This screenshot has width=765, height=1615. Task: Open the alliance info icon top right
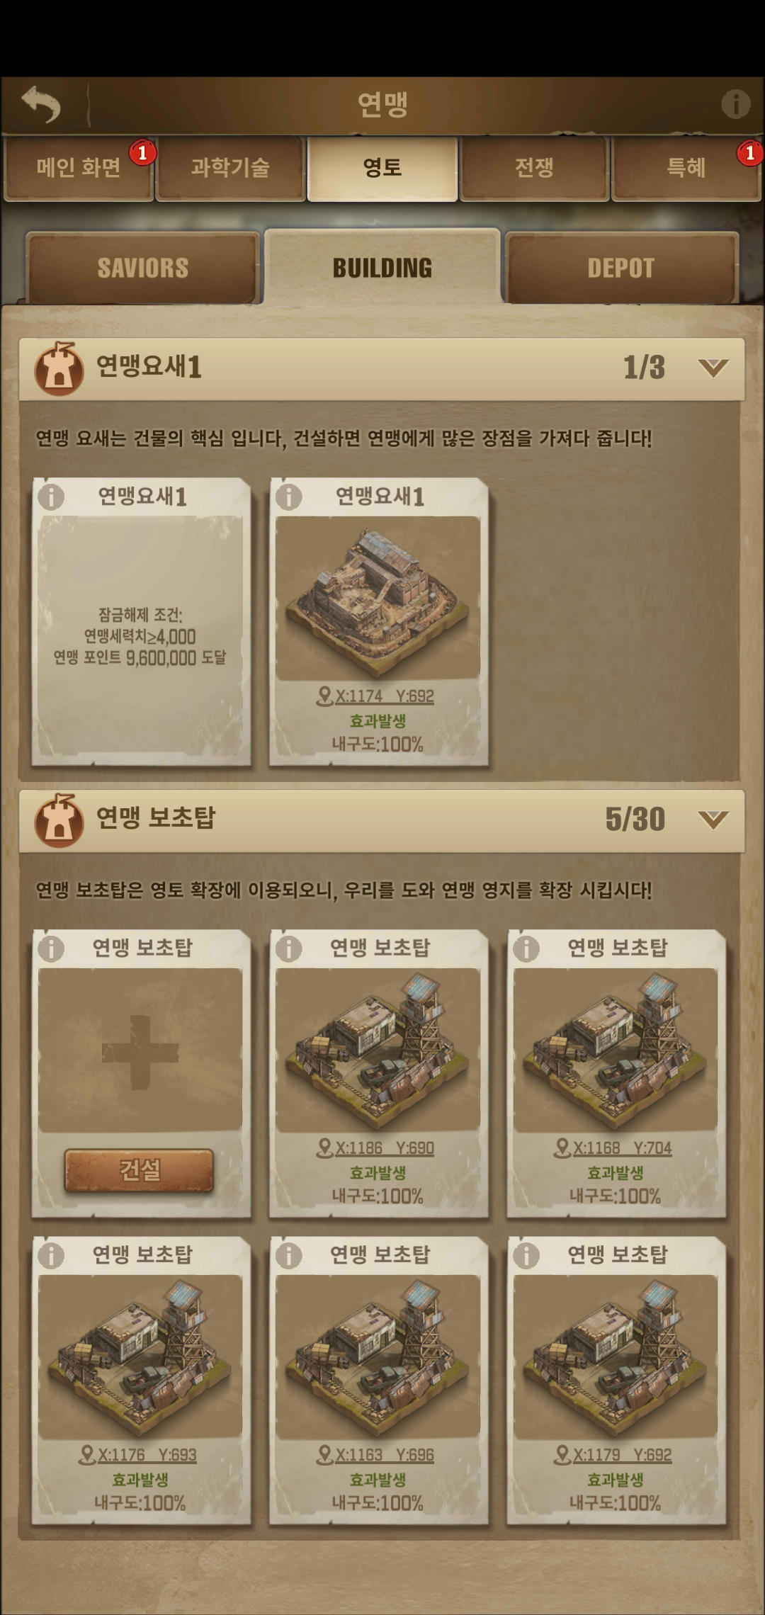coord(735,104)
